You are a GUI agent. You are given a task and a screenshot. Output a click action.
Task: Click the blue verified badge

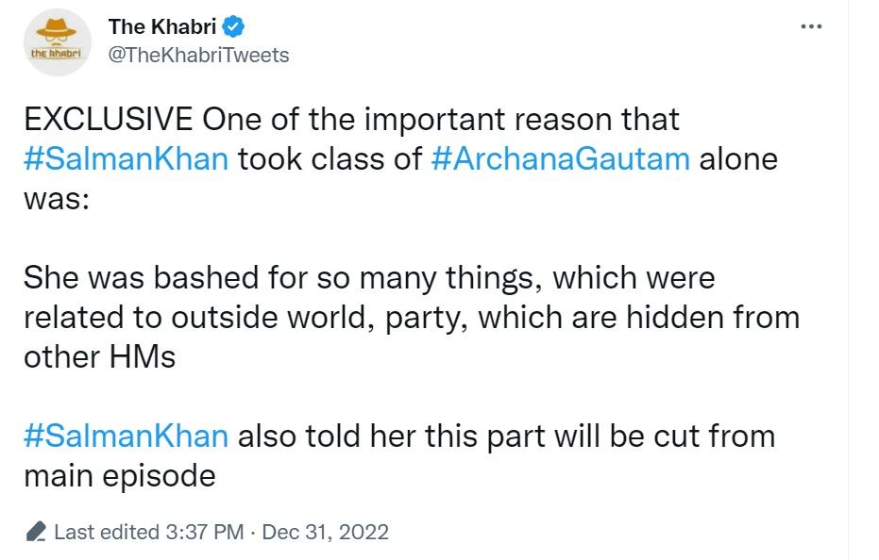pyautogui.click(x=233, y=26)
